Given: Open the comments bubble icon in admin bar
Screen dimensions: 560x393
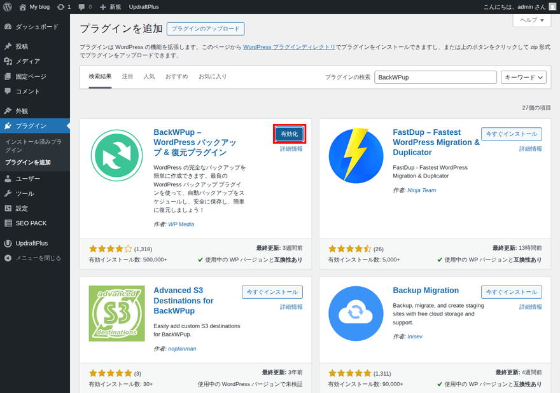Looking at the screenshot, I should click(x=85, y=7).
